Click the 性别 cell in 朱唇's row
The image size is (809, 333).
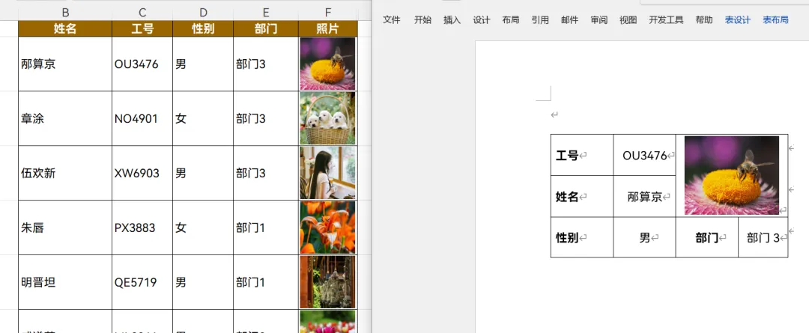tap(203, 227)
